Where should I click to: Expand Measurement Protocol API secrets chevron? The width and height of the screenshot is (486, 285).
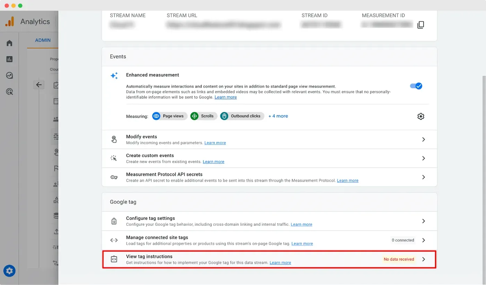[424, 177]
